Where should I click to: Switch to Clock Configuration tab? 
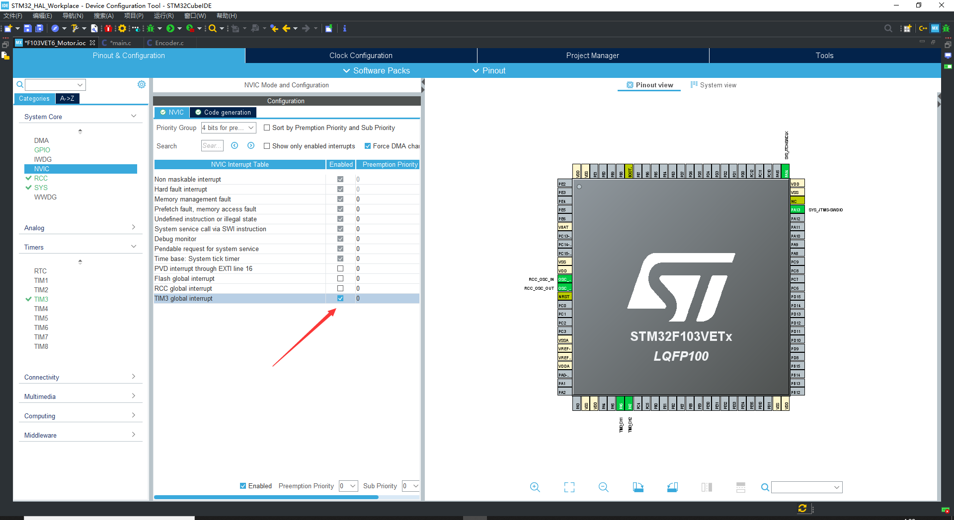click(x=361, y=56)
